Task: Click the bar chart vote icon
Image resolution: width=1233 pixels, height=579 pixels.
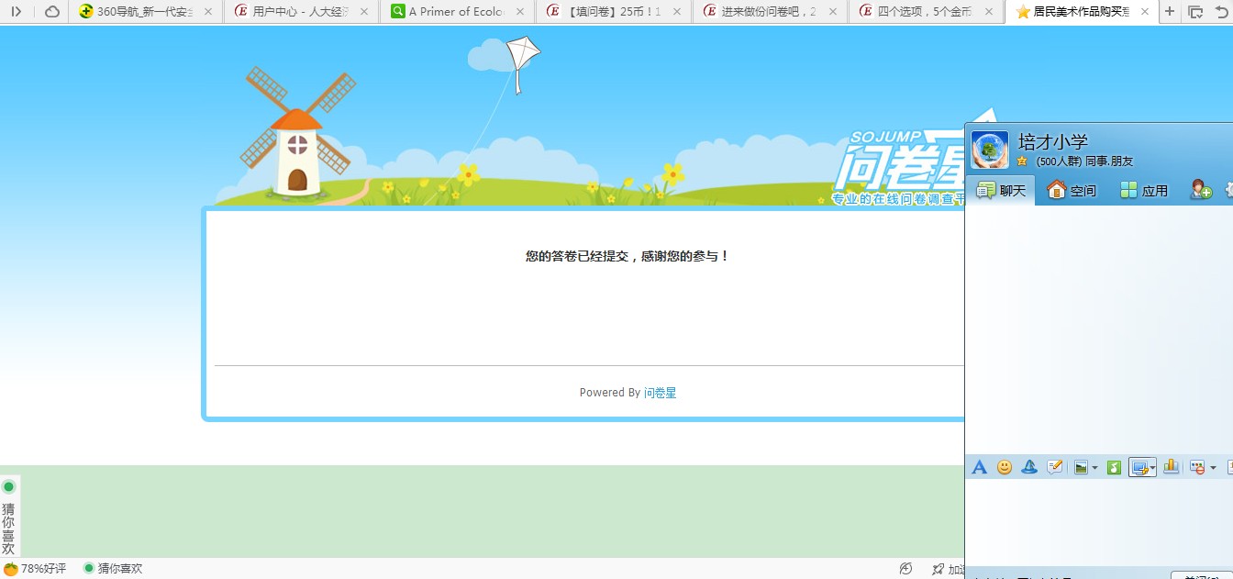Action: click(x=1171, y=467)
